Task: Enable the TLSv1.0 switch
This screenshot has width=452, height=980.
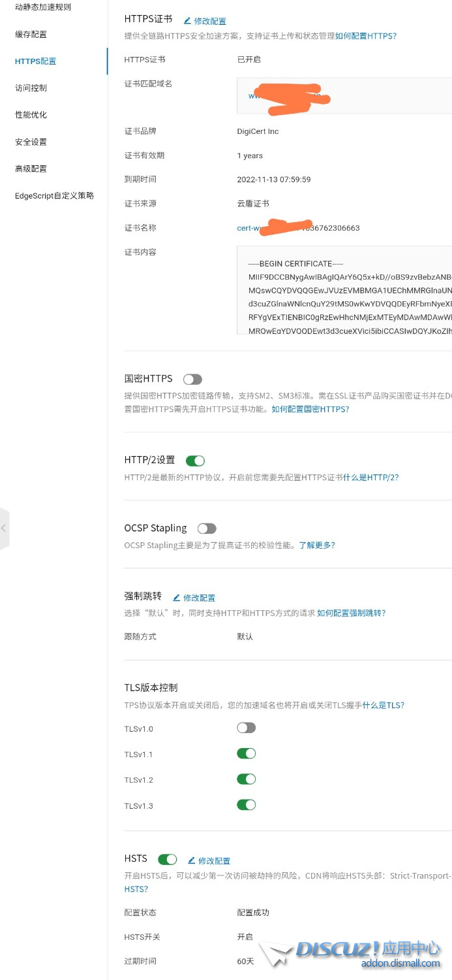Action: 246,728
